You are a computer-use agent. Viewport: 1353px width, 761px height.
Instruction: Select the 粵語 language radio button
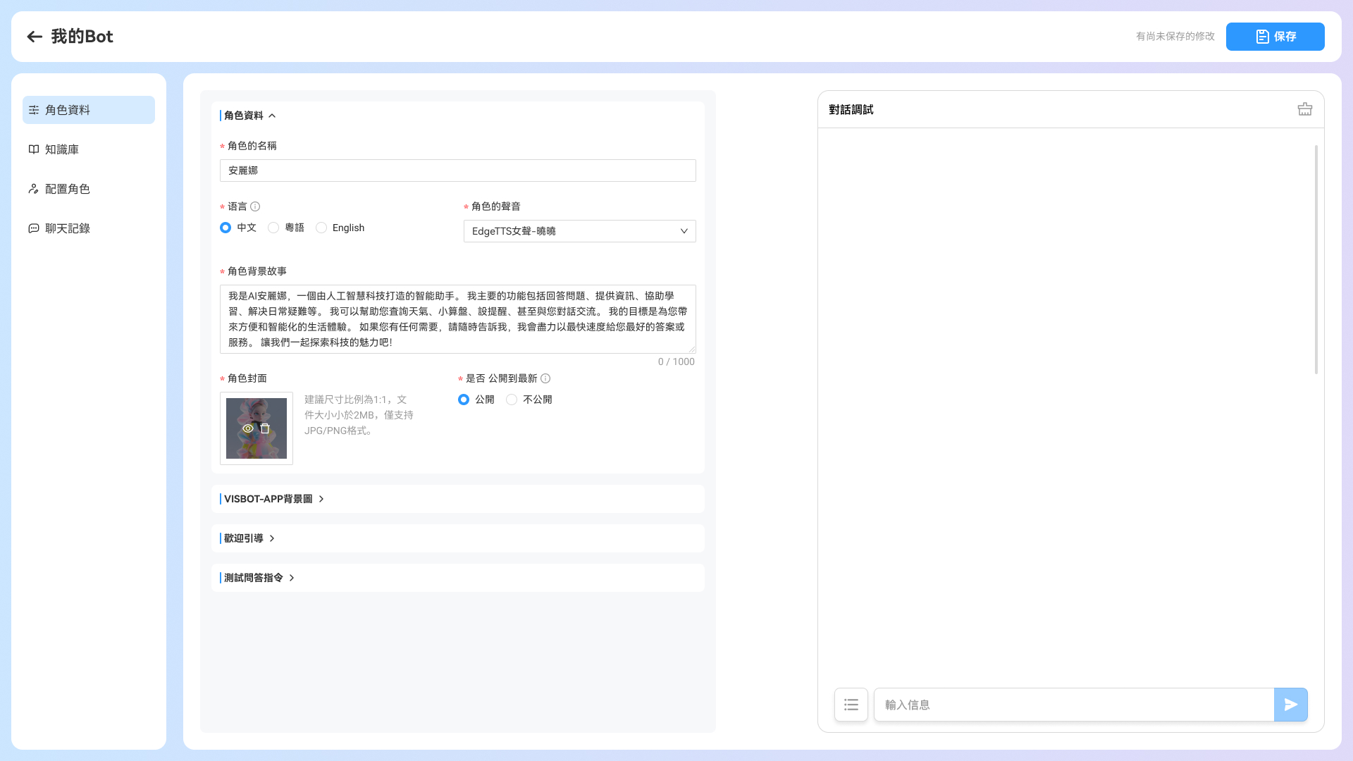coord(273,228)
